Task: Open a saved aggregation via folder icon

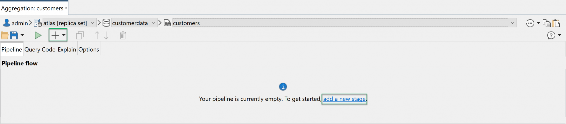Action: pos(4,35)
